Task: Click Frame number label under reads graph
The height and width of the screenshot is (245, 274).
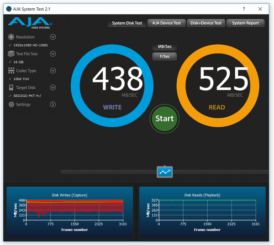Action: coord(207,230)
